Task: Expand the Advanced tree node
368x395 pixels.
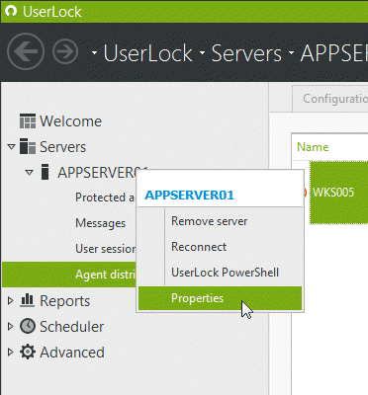Action: point(11,352)
